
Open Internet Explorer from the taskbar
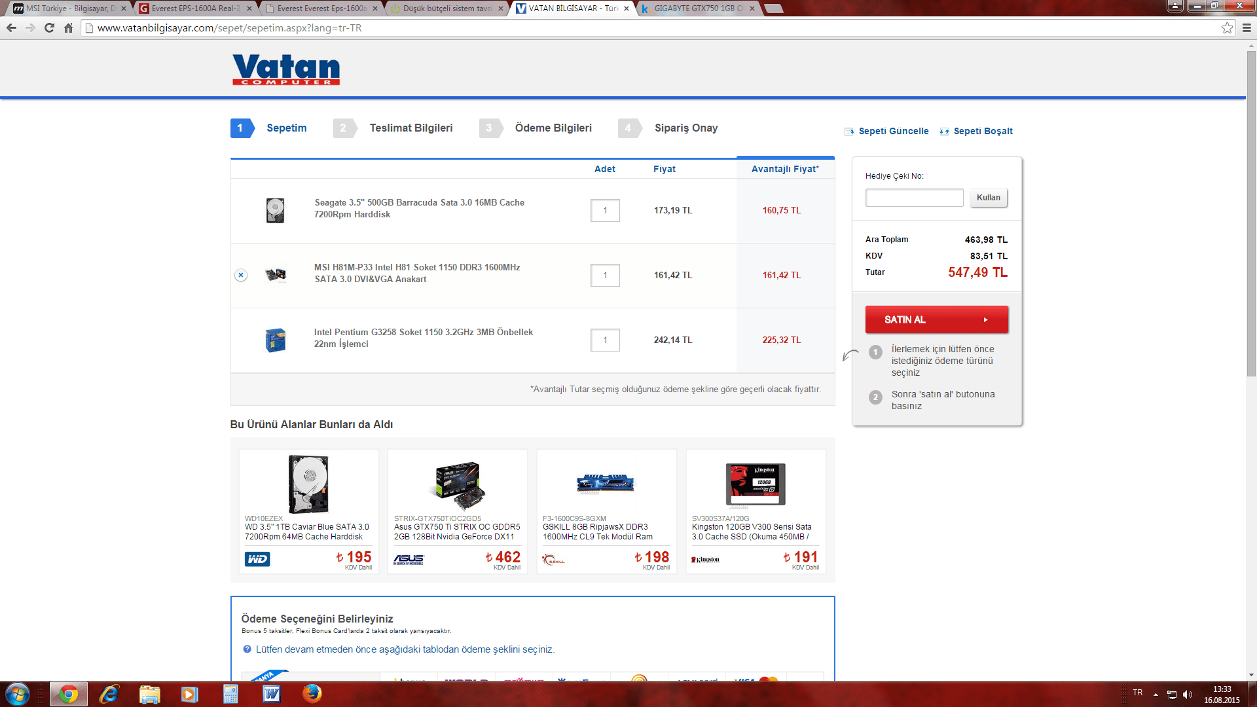109,693
